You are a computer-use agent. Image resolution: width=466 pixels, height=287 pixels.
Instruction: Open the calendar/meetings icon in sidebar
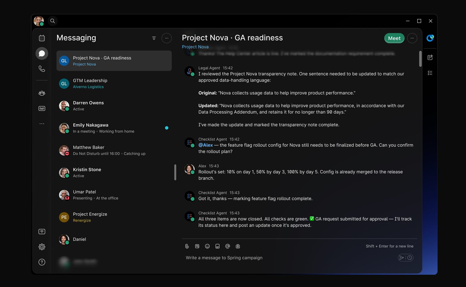tap(42, 38)
